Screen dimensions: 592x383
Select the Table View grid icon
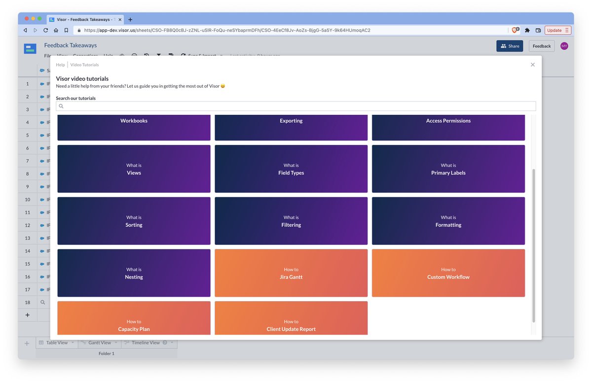(x=41, y=343)
